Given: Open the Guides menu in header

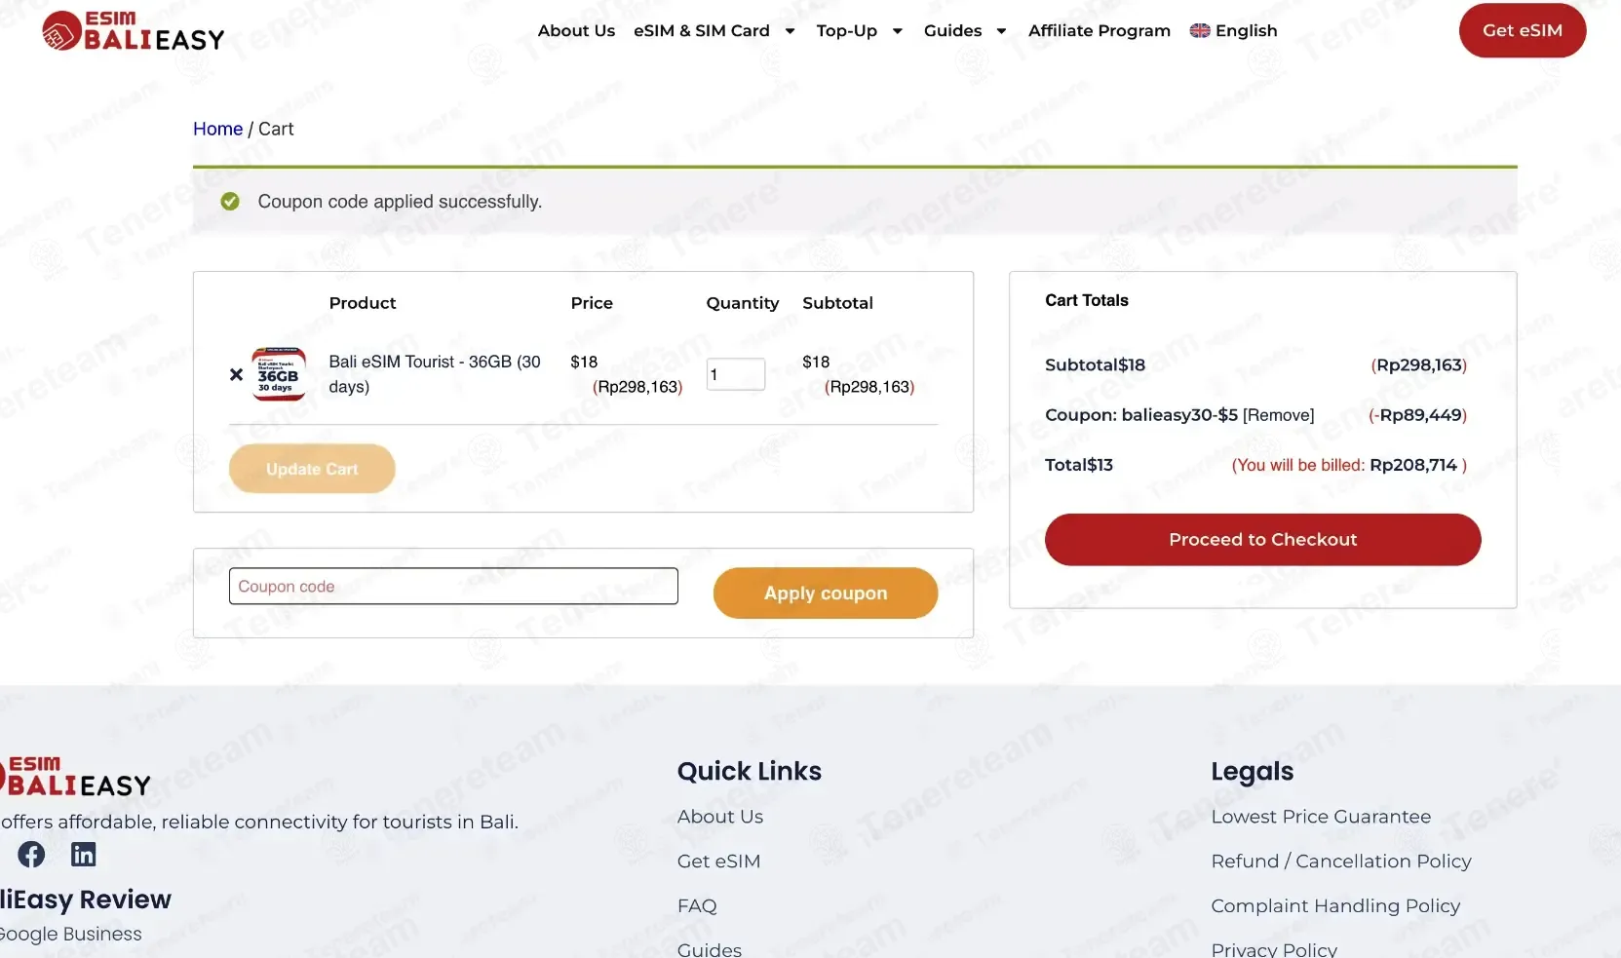Looking at the screenshot, I should [x=953, y=31].
